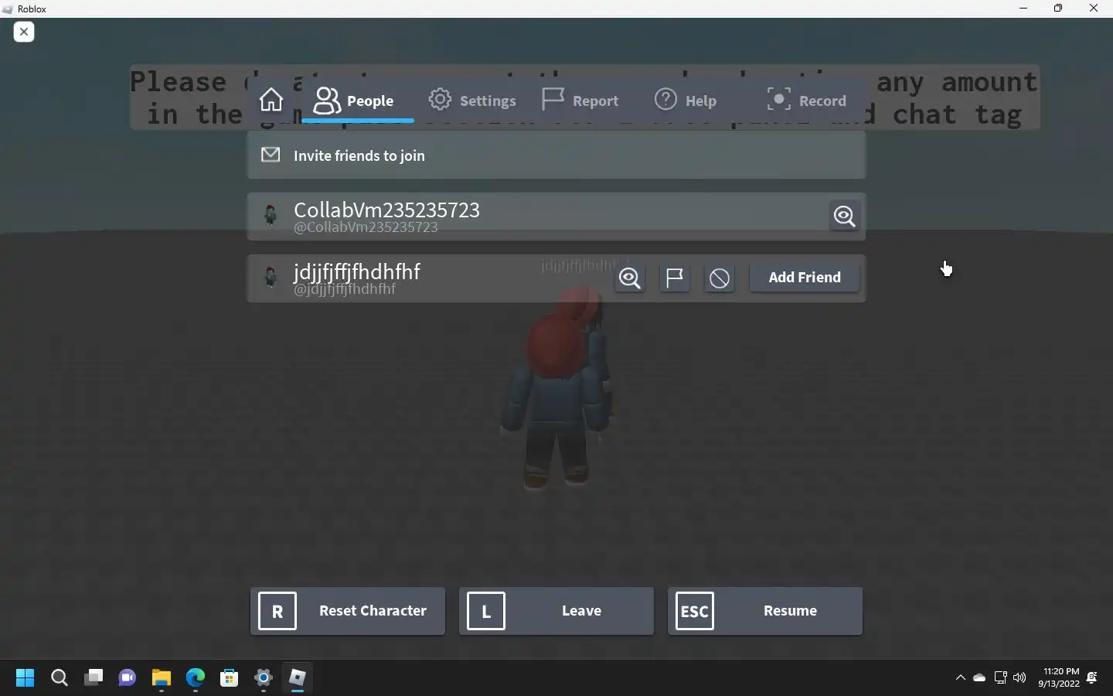1113x696 pixels.
Task: Open Windows Start menu
Action: click(x=25, y=678)
